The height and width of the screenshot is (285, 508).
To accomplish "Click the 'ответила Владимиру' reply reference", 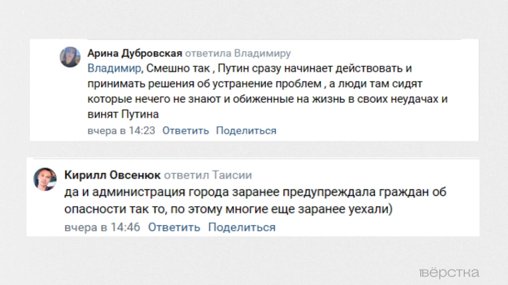I will (238, 53).
